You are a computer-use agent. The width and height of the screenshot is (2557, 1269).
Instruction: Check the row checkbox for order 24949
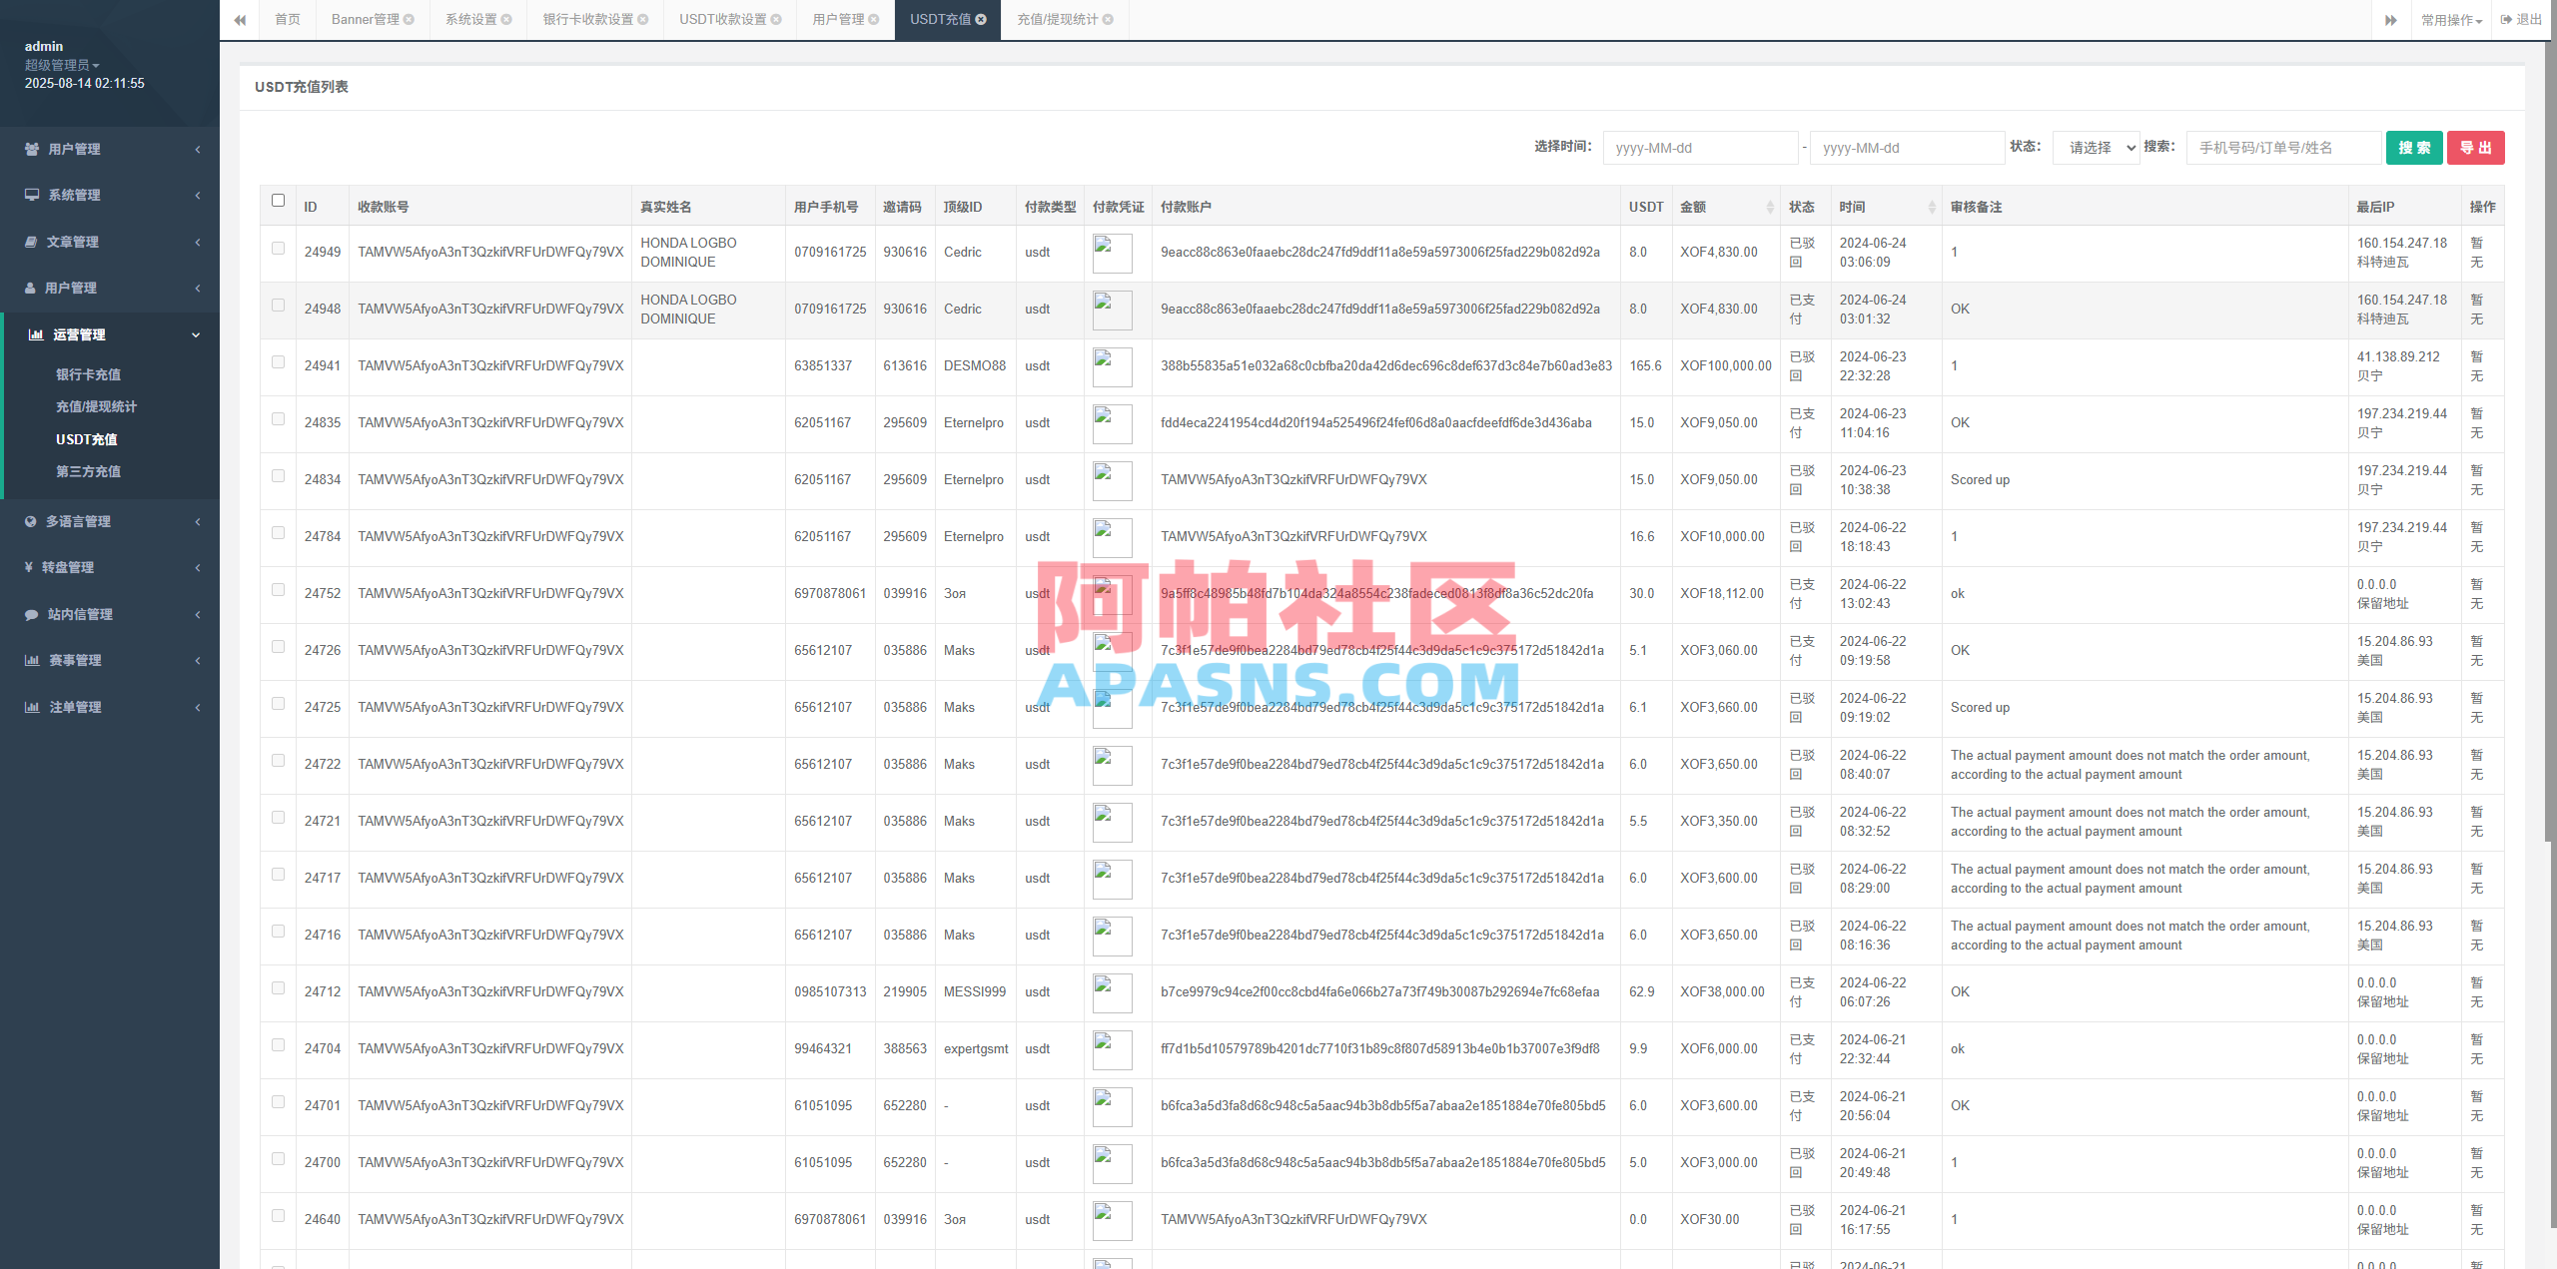point(278,247)
